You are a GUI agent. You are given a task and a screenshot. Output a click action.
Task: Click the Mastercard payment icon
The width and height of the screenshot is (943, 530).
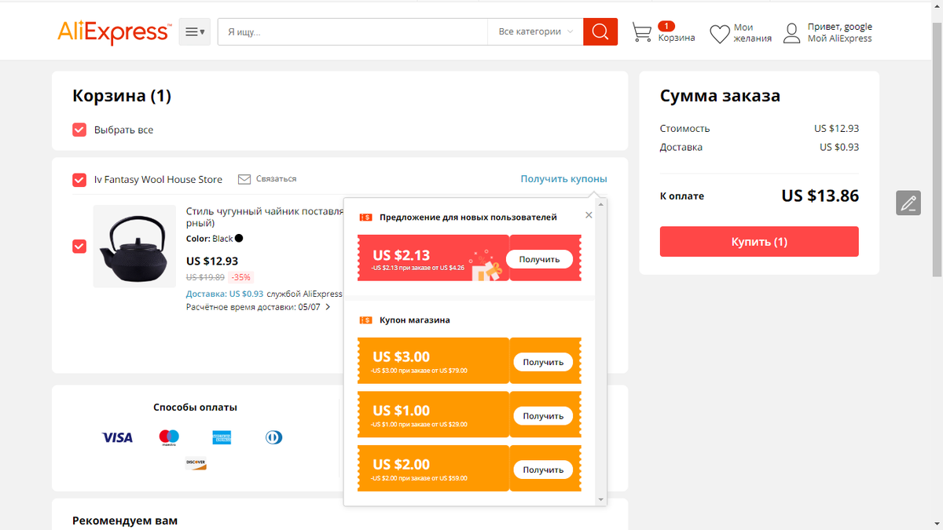(170, 437)
